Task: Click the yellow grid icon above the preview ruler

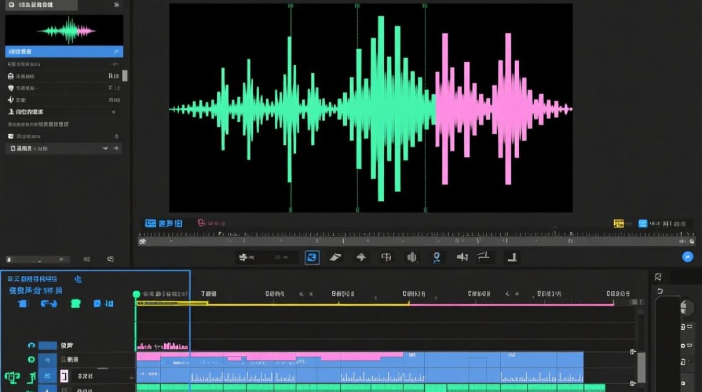Action: 619,224
